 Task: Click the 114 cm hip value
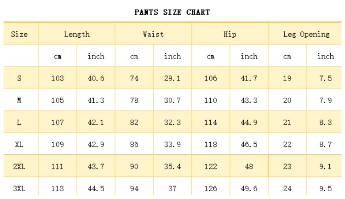tap(211, 123)
